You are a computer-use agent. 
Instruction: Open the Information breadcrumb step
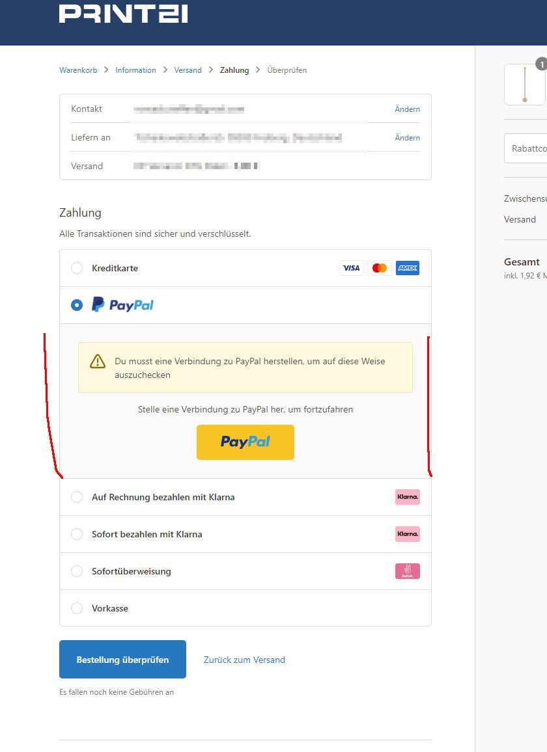135,70
